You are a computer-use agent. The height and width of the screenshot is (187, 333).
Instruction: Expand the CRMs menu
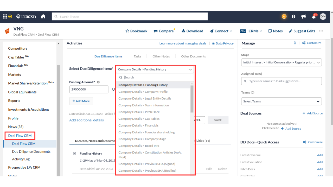tap(251, 31)
